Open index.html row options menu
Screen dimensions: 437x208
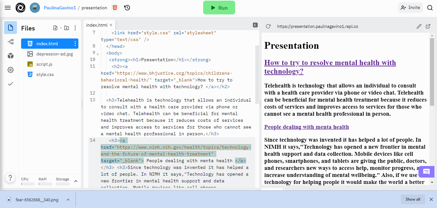click(x=75, y=44)
